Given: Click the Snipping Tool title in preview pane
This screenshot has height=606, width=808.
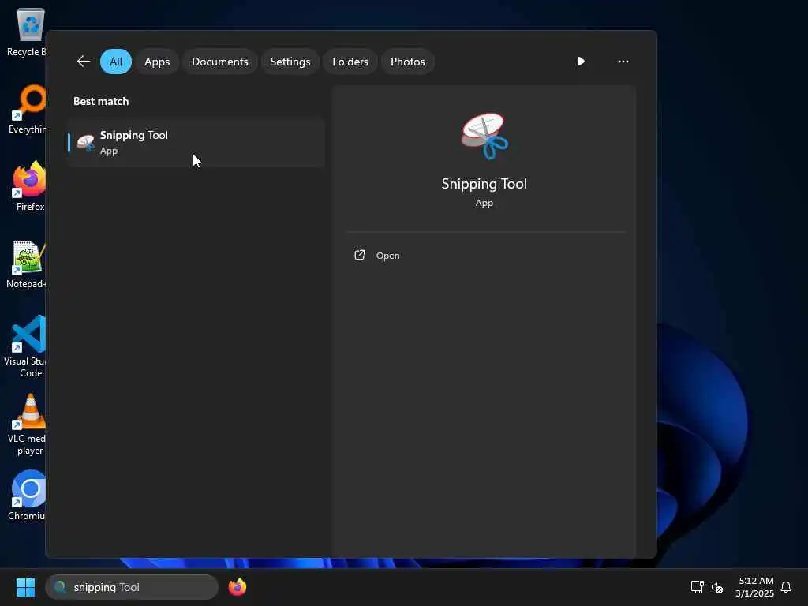Looking at the screenshot, I should tap(484, 184).
